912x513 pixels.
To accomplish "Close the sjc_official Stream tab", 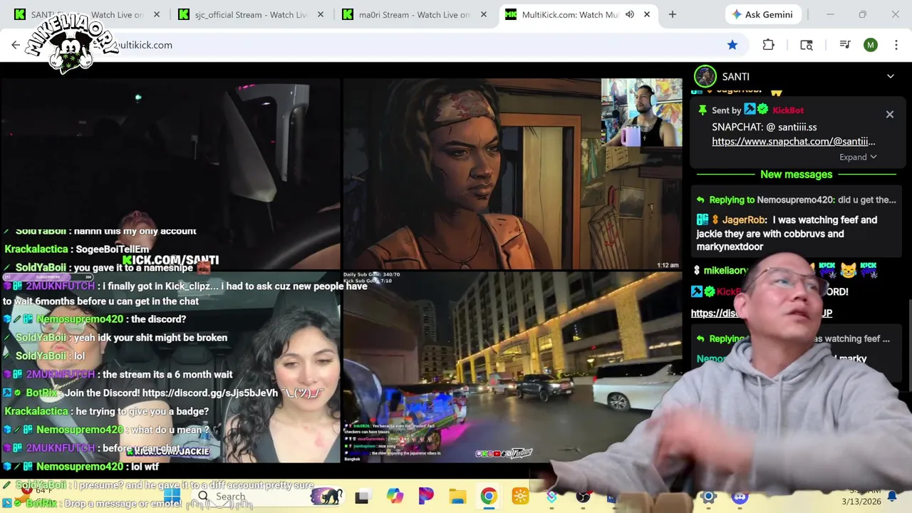I will (x=321, y=14).
